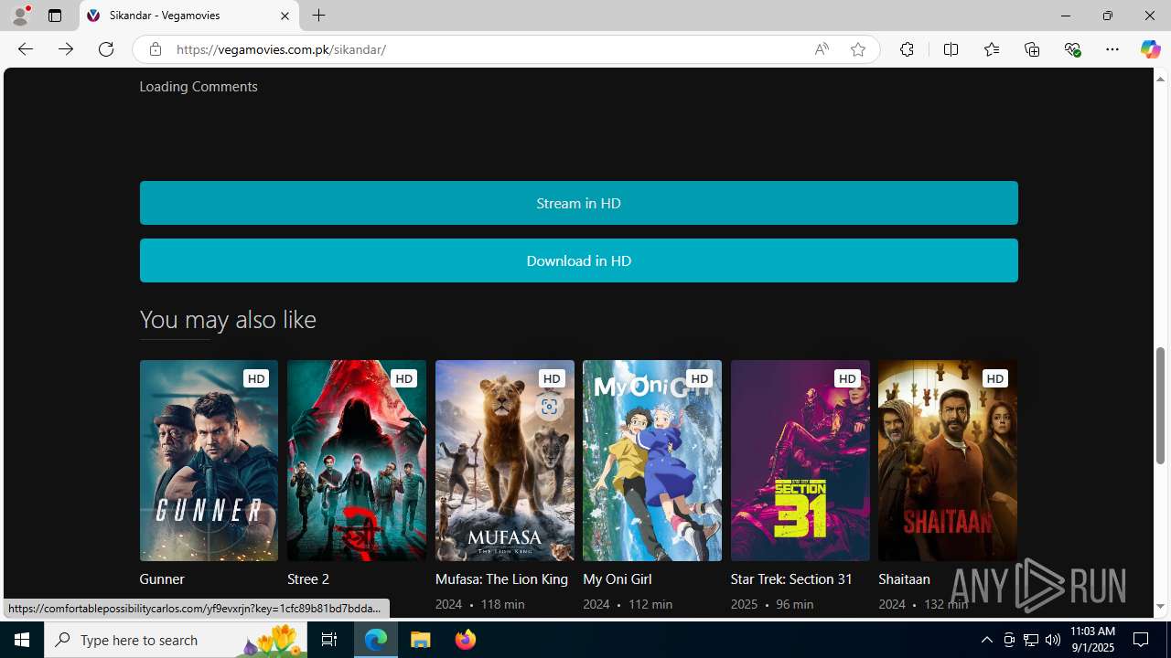Open the Favorites list icon

pos(992,49)
